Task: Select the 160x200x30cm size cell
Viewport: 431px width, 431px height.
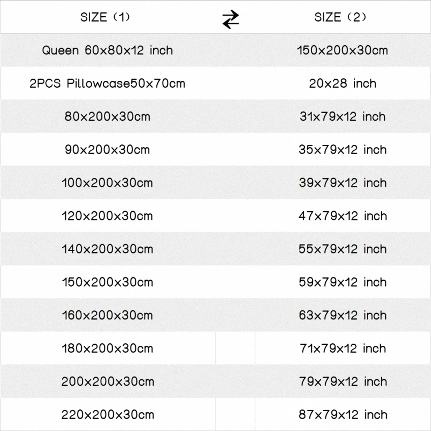Action: pyautogui.click(x=108, y=315)
